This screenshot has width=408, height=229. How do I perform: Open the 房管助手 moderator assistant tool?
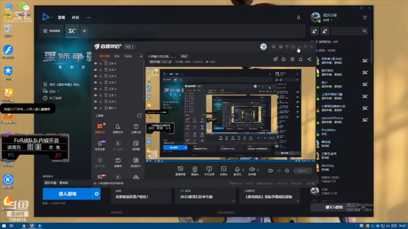click(118, 128)
